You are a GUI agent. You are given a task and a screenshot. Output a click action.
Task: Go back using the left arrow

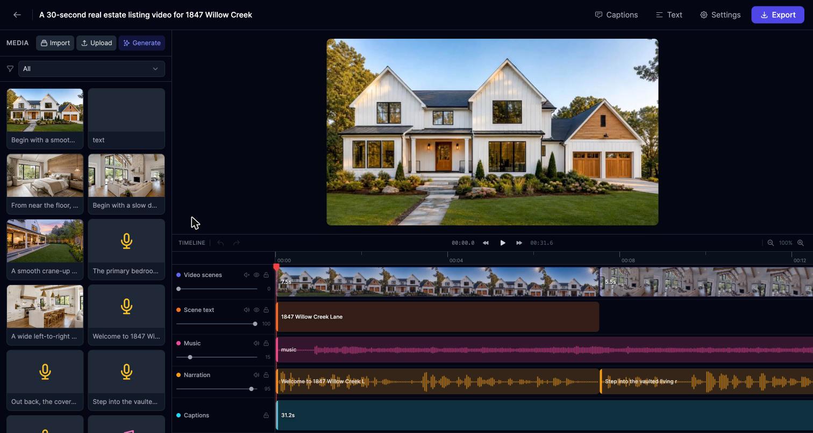[x=17, y=15]
